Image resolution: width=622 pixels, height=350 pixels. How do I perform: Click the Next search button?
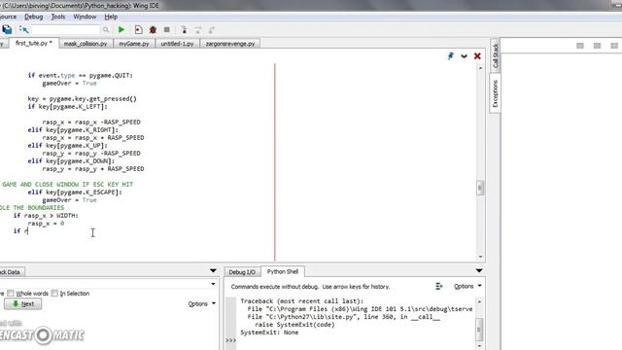(x=23, y=304)
